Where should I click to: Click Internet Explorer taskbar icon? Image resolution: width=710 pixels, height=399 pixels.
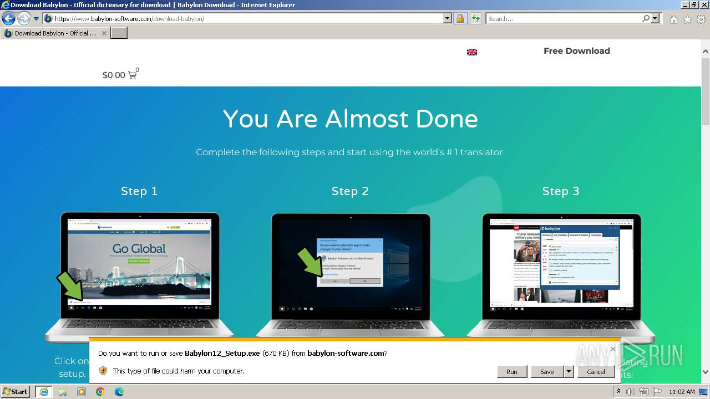(x=43, y=392)
